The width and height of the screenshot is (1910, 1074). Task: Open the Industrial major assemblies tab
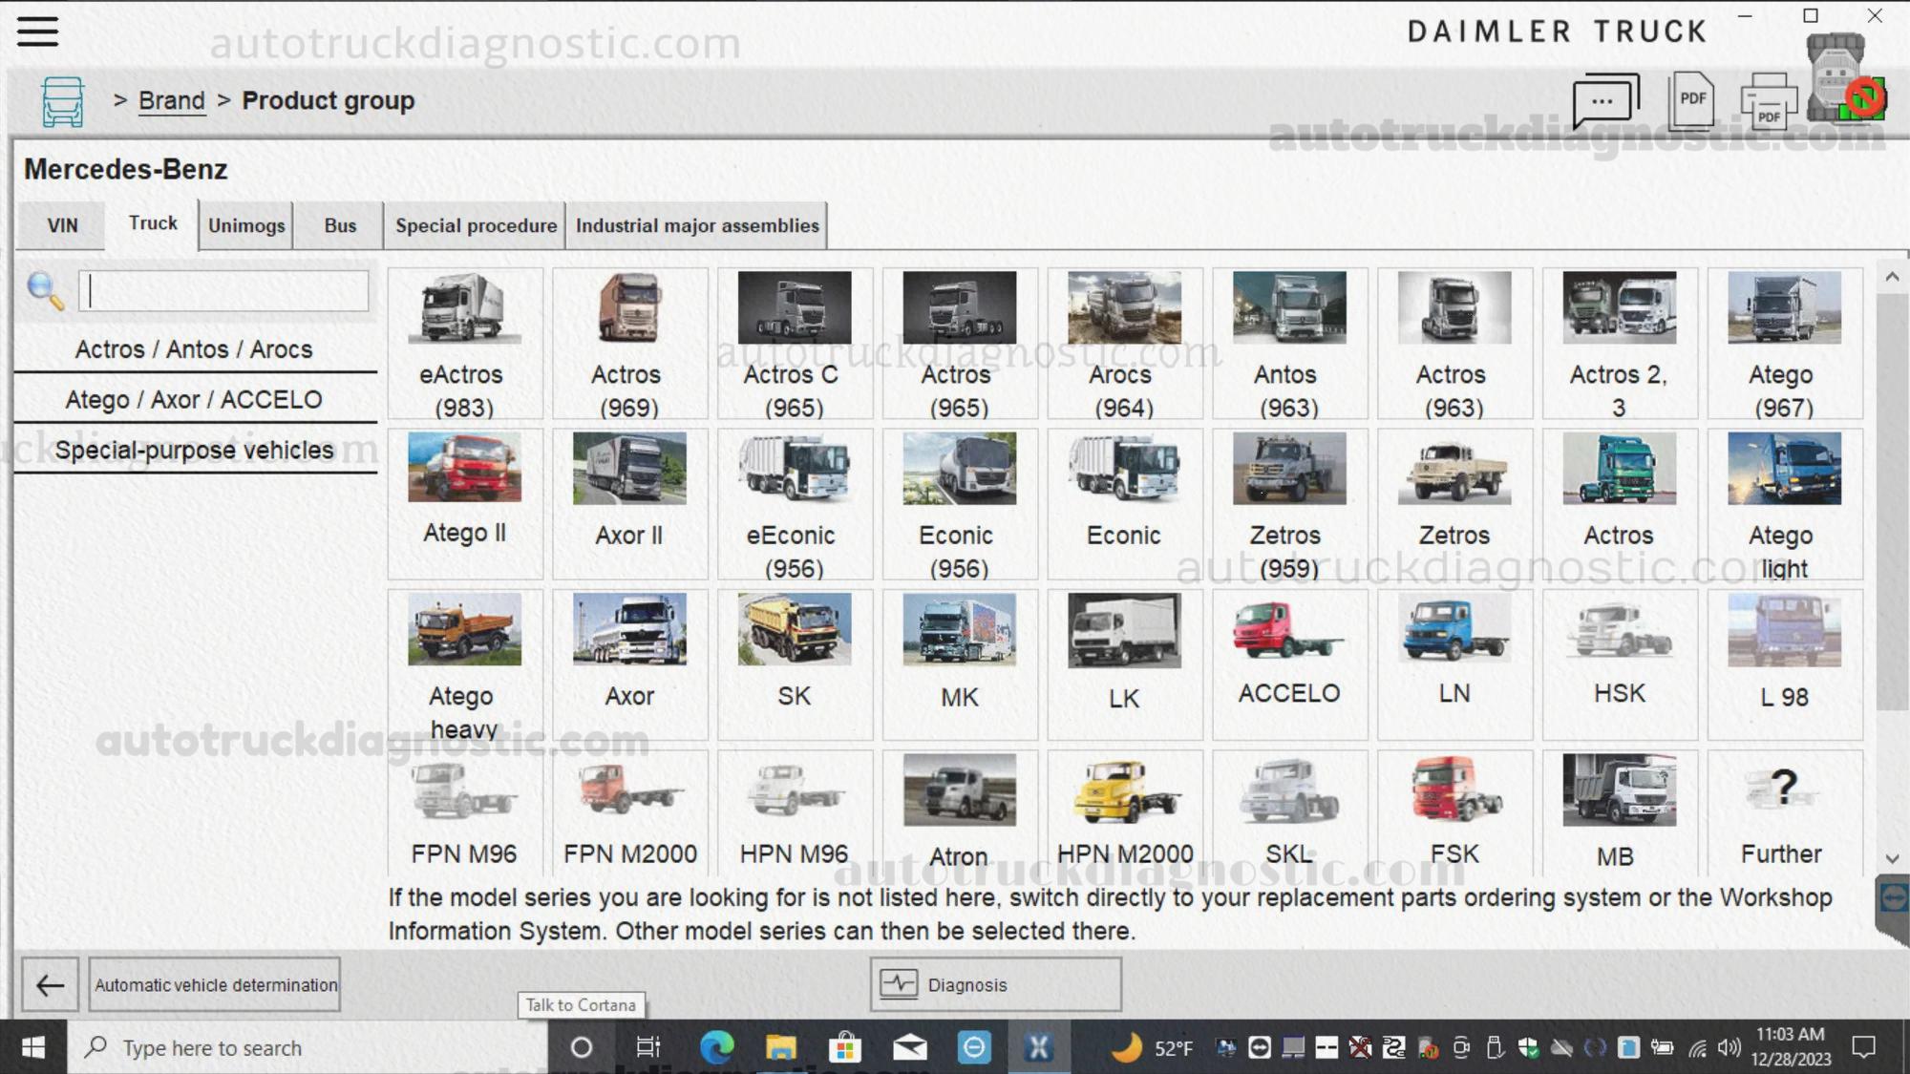696,225
